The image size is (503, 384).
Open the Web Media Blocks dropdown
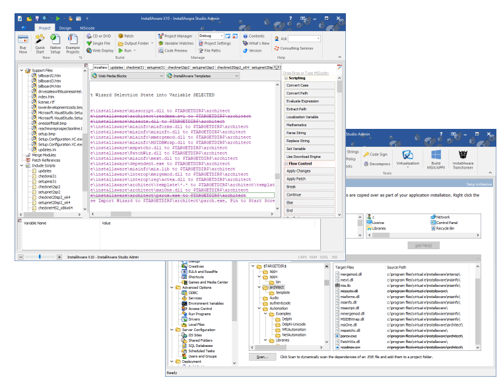(x=161, y=76)
